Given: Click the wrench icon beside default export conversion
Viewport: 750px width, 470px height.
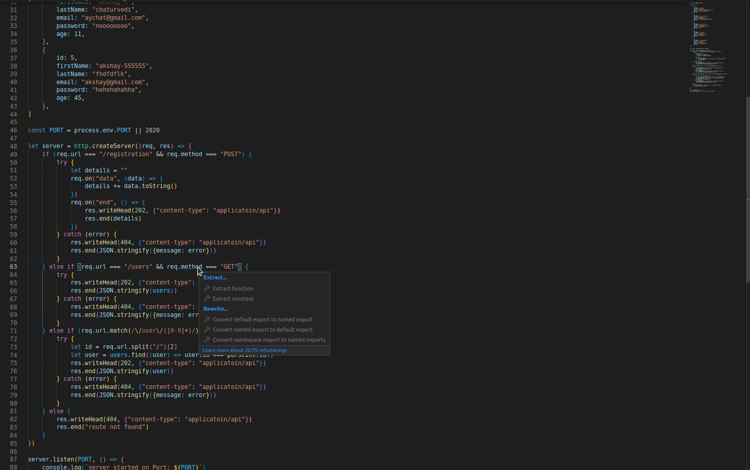Looking at the screenshot, I should (207, 319).
